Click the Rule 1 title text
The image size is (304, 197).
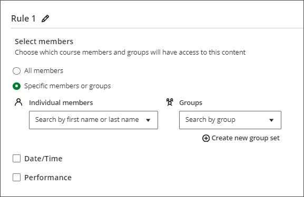23,18
